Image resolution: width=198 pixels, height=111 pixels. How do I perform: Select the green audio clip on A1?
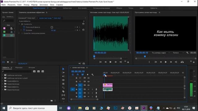[x=108, y=89]
